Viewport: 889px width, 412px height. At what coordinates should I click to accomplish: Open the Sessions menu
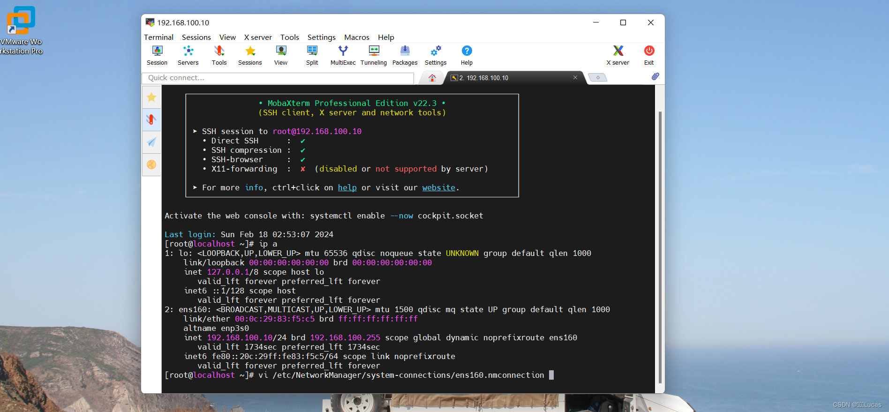[196, 37]
